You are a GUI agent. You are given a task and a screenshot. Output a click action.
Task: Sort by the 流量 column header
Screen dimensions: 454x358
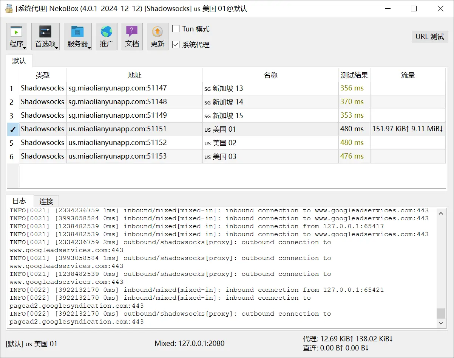(408, 75)
